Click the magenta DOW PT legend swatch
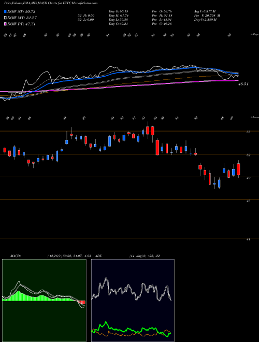The height and width of the screenshot is (342, 259). [x=5, y=24]
